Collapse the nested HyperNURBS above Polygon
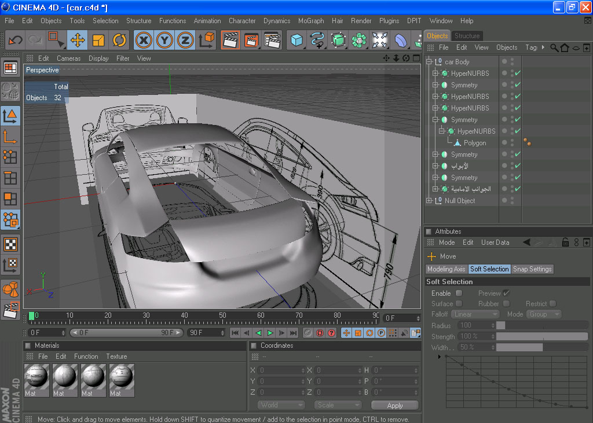The height and width of the screenshot is (423, 593). tap(442, 131)
